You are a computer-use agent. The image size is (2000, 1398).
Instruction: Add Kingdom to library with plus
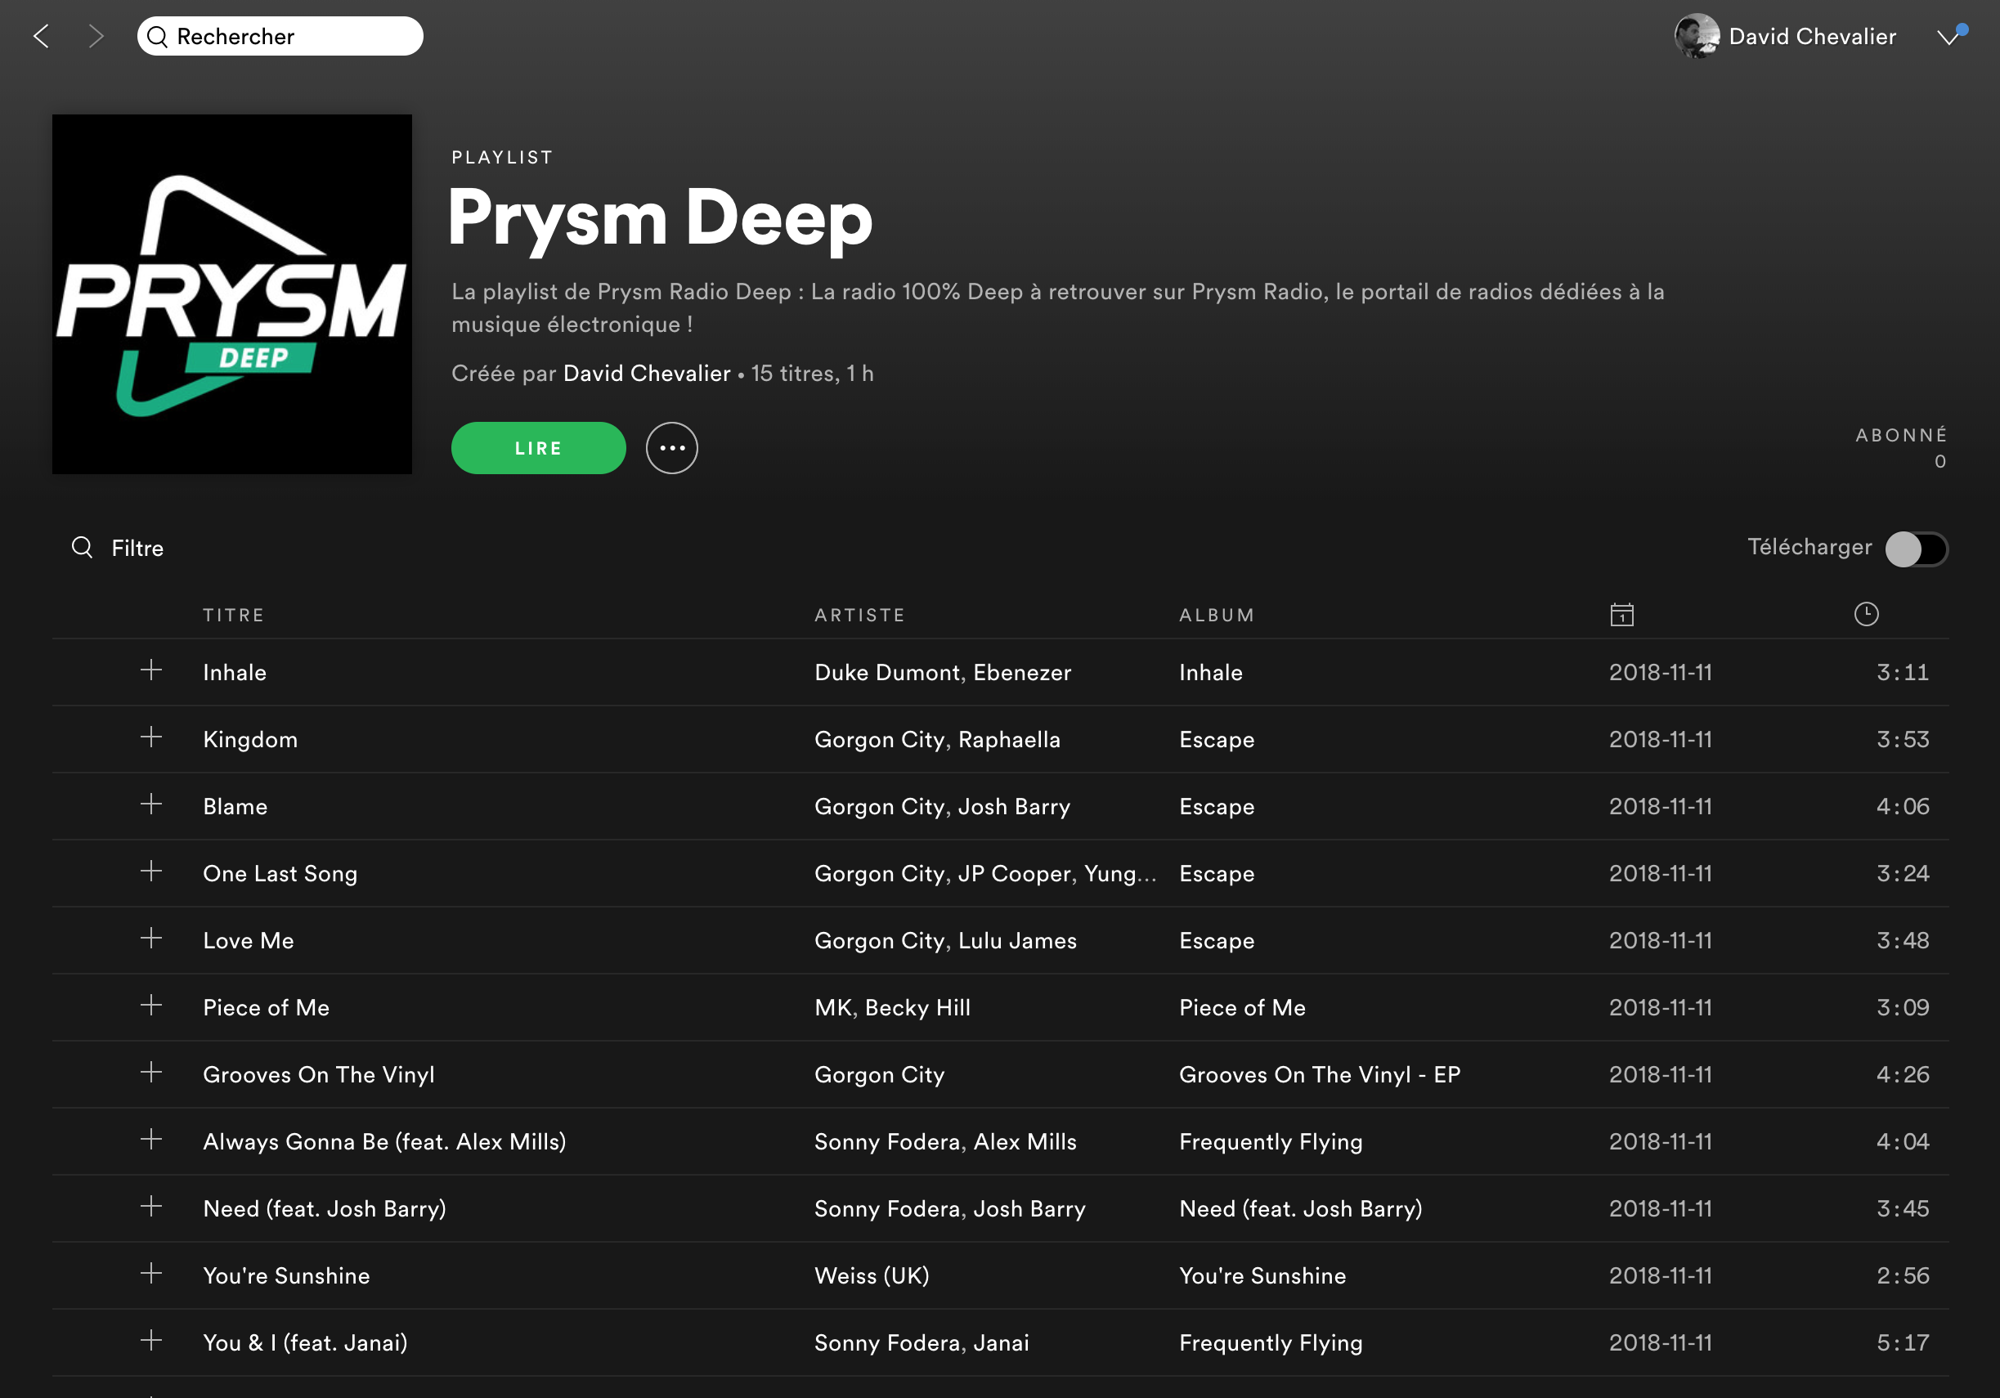pyautogui.click(x=151, y=737)
